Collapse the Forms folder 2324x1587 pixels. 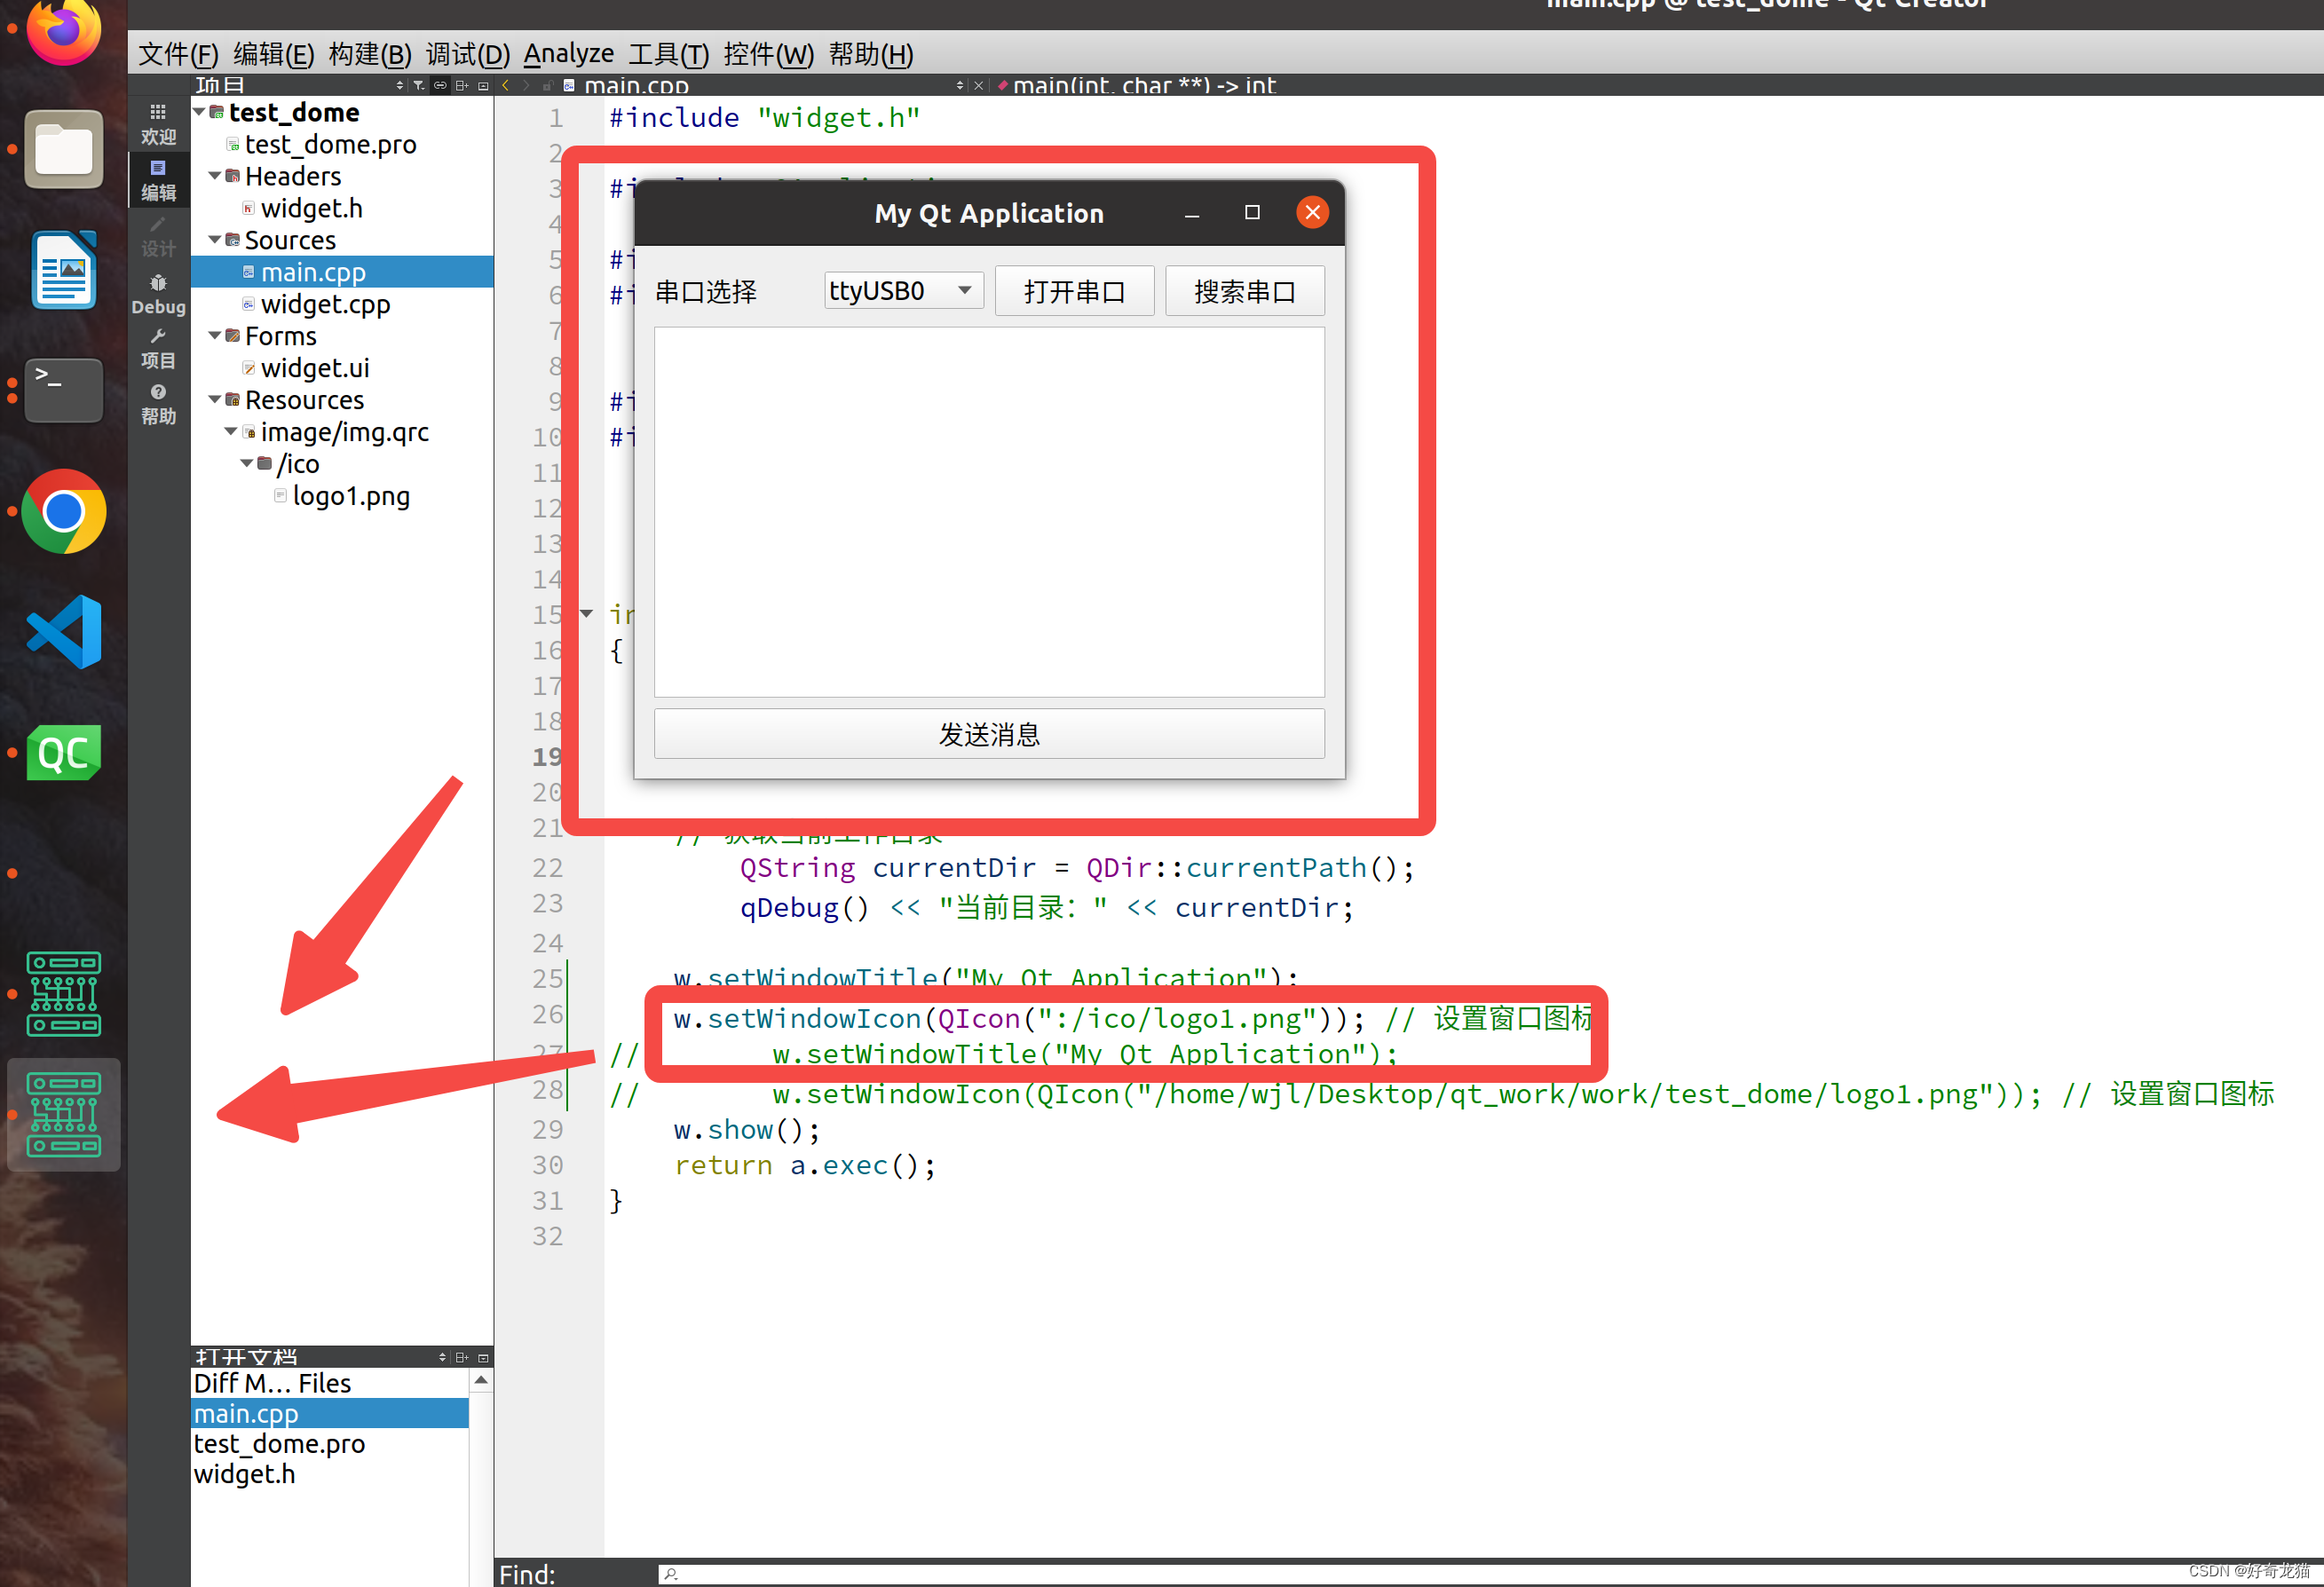click(x=215, y=336)
